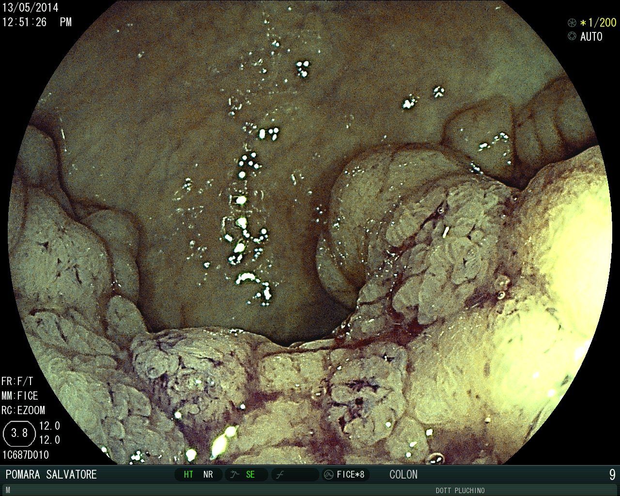Screen dimensions: 620x496
Task: Click the time 12:51:26 PM
Action: coord(37,22)
